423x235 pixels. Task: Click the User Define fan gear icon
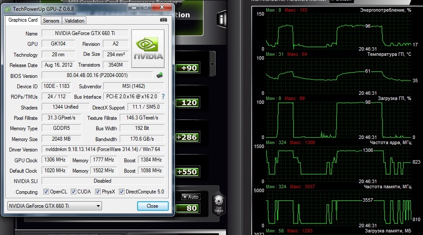pyautogui.click(x=219, y=203)
